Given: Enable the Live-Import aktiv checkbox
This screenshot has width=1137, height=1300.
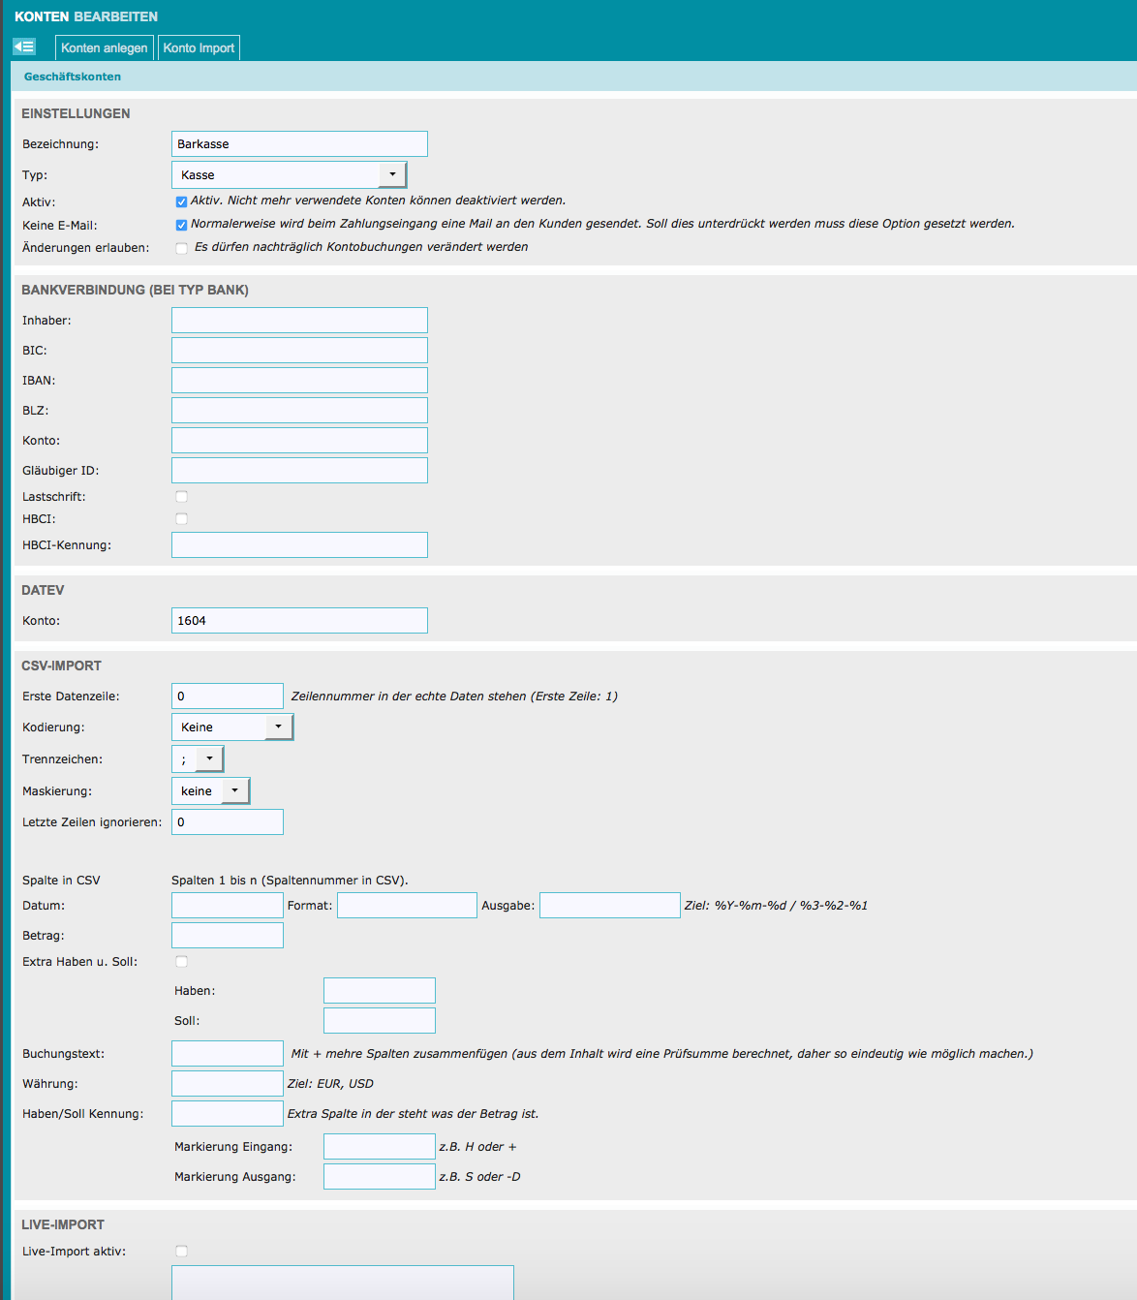Looking at the screenshot, I should click(181, 1252).
